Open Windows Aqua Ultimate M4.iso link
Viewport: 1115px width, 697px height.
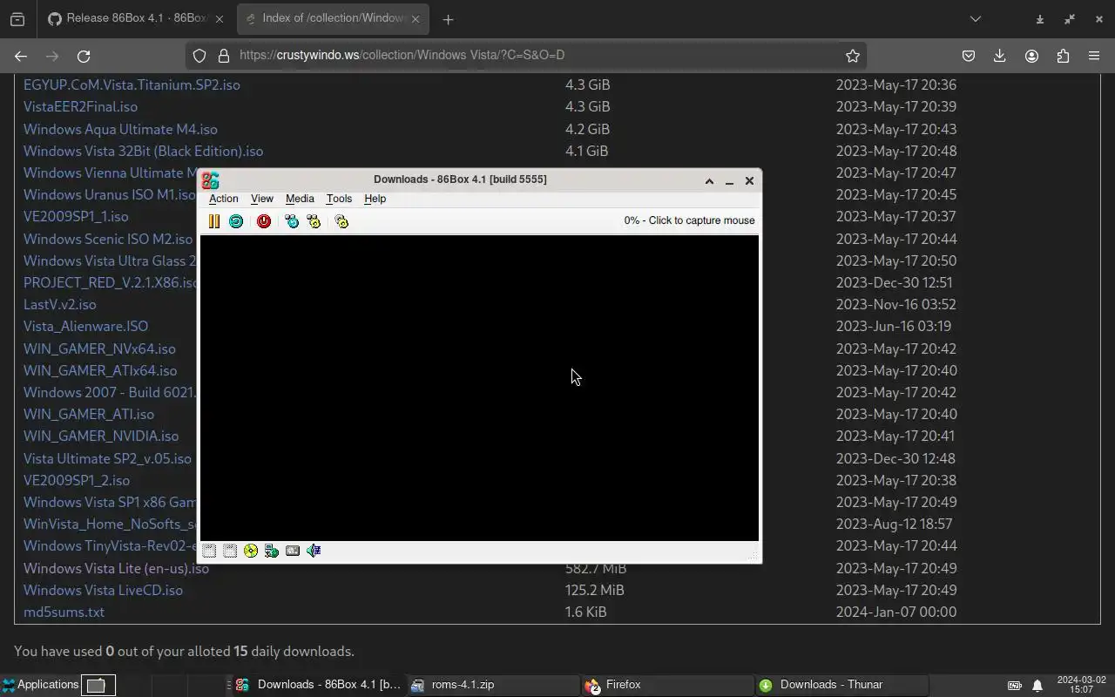click(x=120, y=129)
